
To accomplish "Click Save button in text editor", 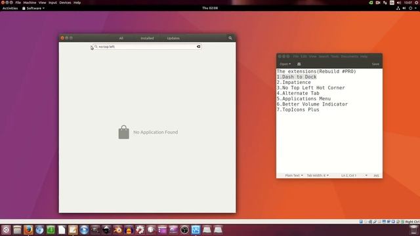I will pos(375,64).
